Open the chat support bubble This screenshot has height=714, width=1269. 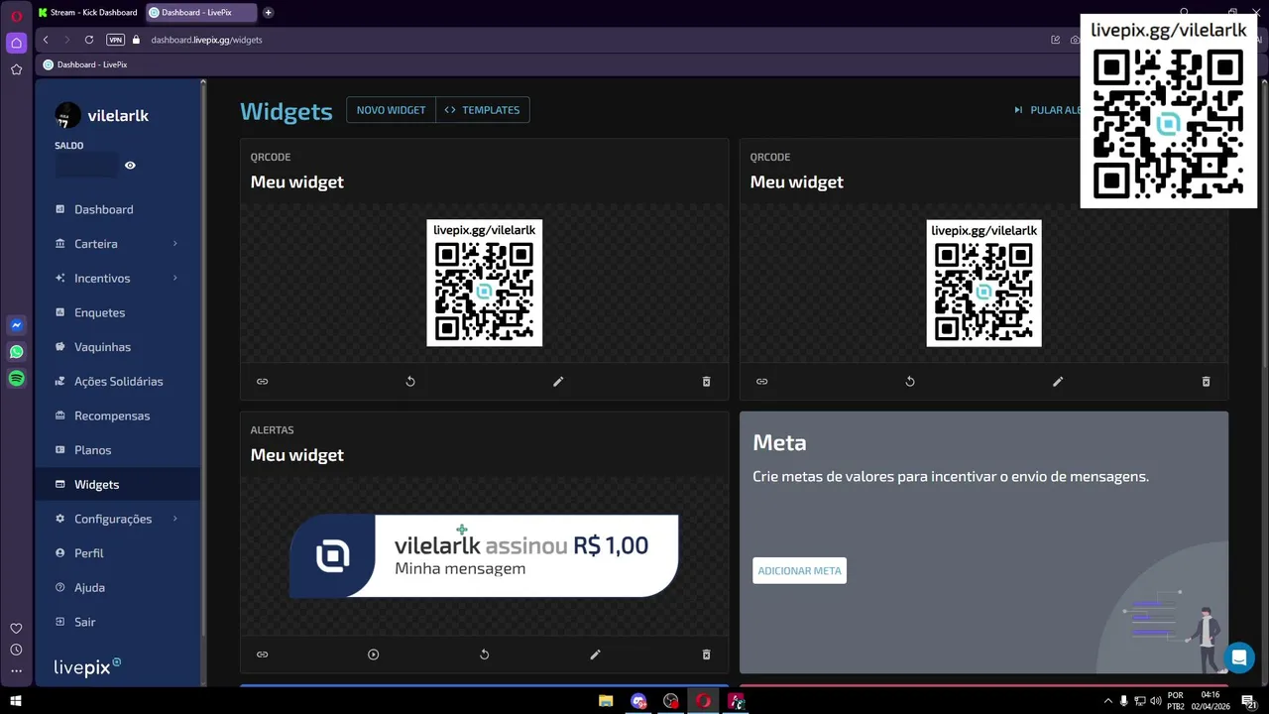tap(1238, 657)
